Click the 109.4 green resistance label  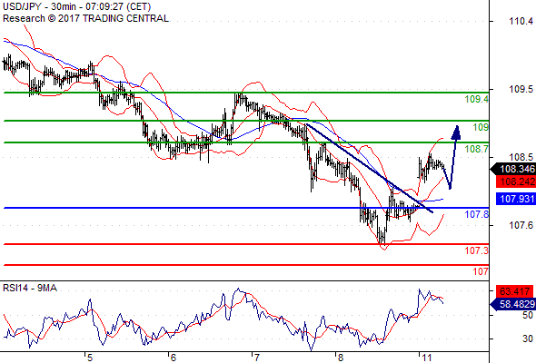click(477, 100)
